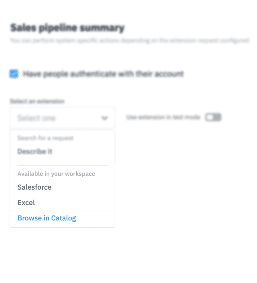Collapse the dropdown using its chevron arrow
Viewport: 257px width, 283px height.
[x=105, y=118]
